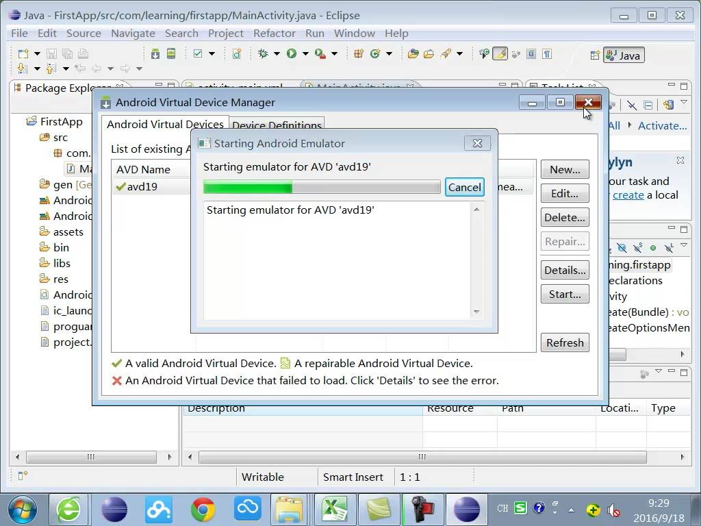Screen dimensions: 701x526
Task: Open the Outline view menu arrow
Action: [684, 245]
